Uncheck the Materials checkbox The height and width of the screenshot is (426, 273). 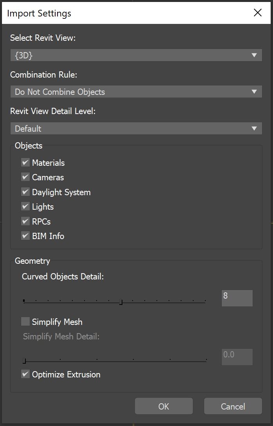(25, 163)
